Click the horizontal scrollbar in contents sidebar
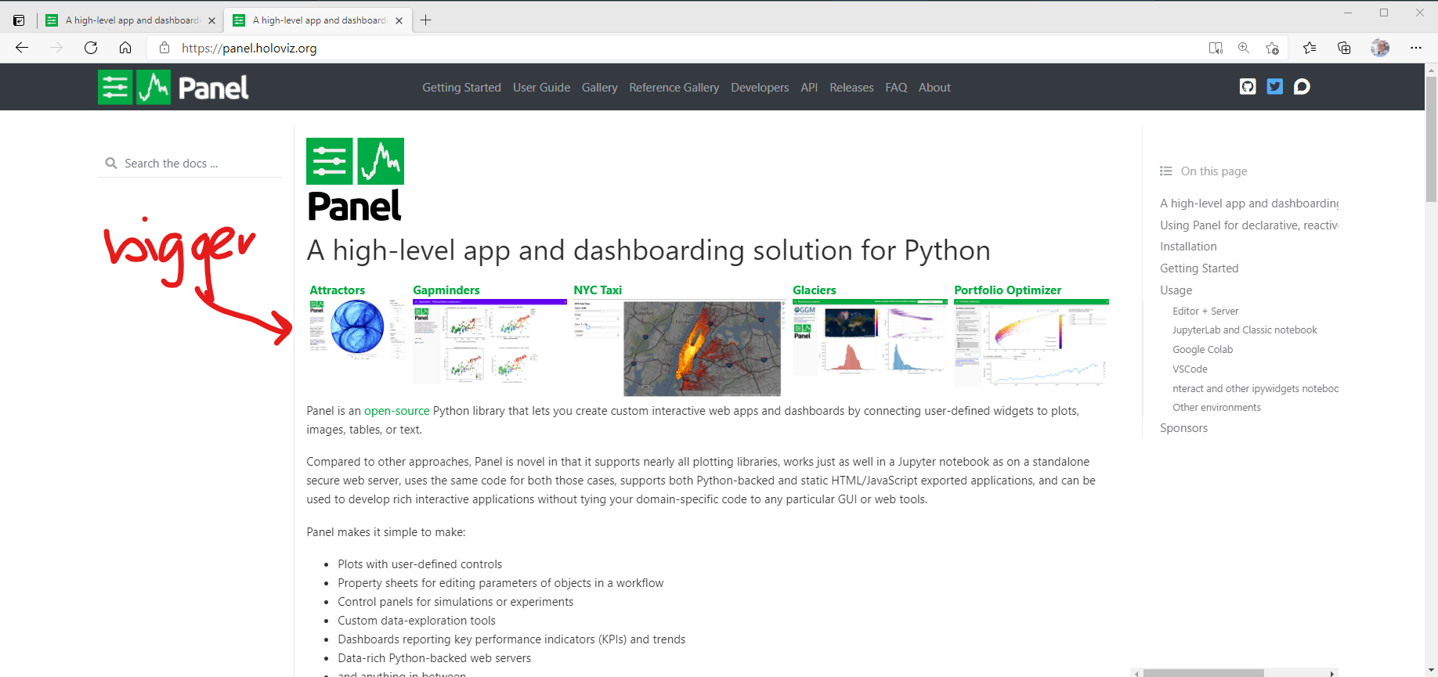The width and height of the screenshot is (1438, 677). click(1203, 673)
